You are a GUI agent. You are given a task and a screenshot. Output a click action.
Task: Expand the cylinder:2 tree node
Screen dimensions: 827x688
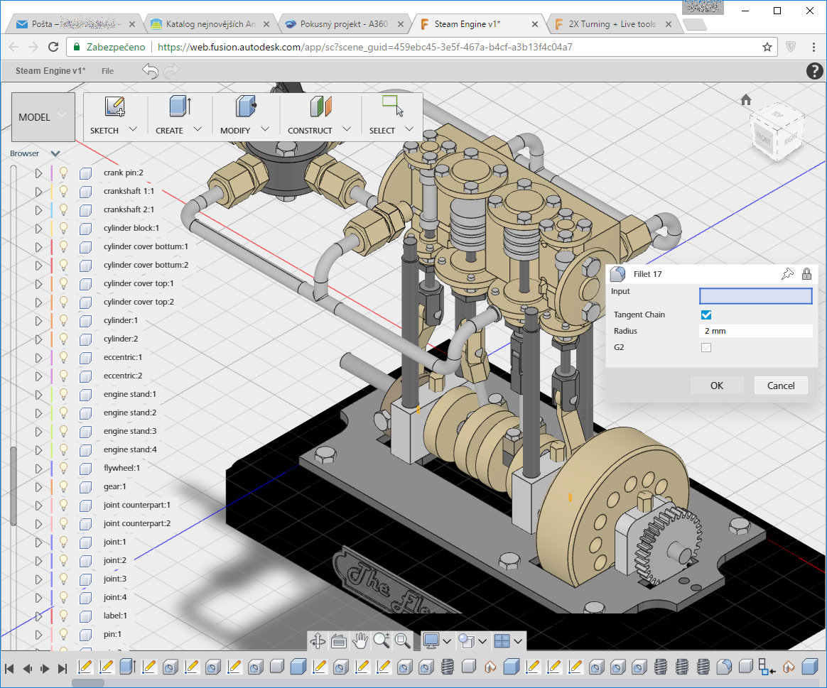[x=38, y=339]
